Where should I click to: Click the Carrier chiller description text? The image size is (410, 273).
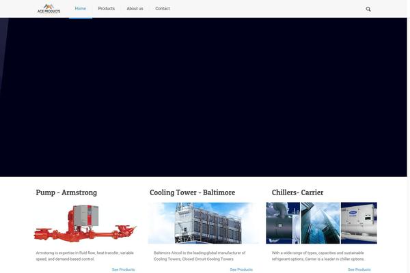tap(318, 256)
